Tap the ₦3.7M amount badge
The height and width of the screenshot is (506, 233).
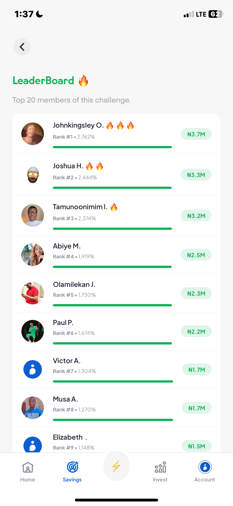pos(196,134)
